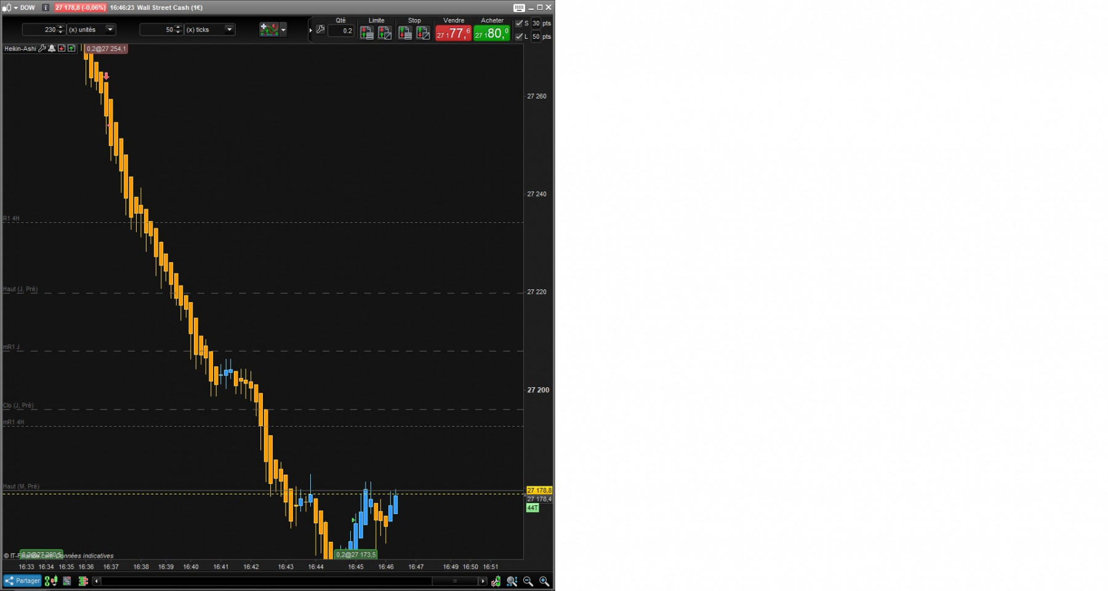Click the zoom in magnifier icon
Image resolution: width=1108 pixels, height=591 pixels.
tap(544, 581)
